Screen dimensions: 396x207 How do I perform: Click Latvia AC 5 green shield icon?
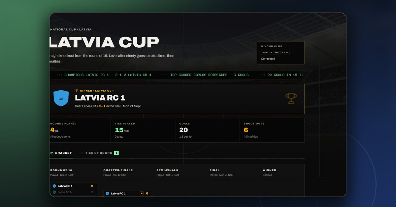pyautogui.click(x=54, y=192)
